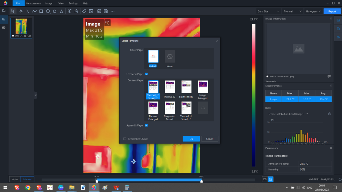This screenshot has height=192, width=342.
Task: Click the right temperature range slider handle
Action: point(201,181)
